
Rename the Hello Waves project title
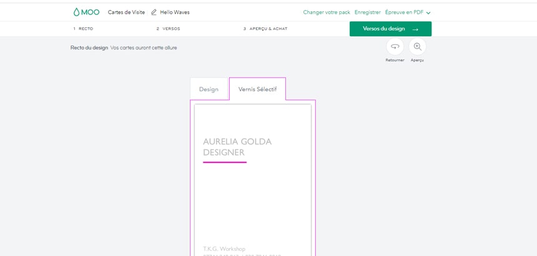pyautogui.click(x=175, y=12)
